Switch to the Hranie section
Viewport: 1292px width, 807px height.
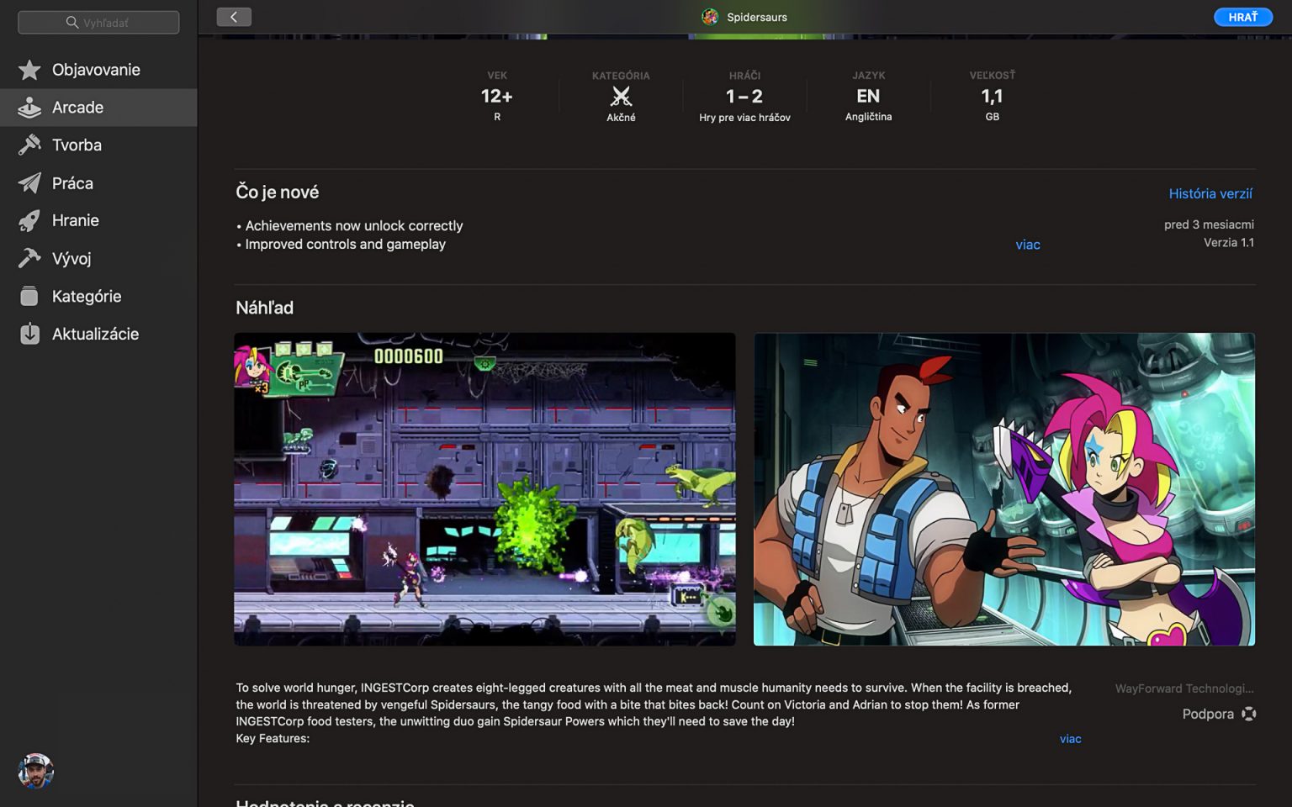click(x=98, y=220)
